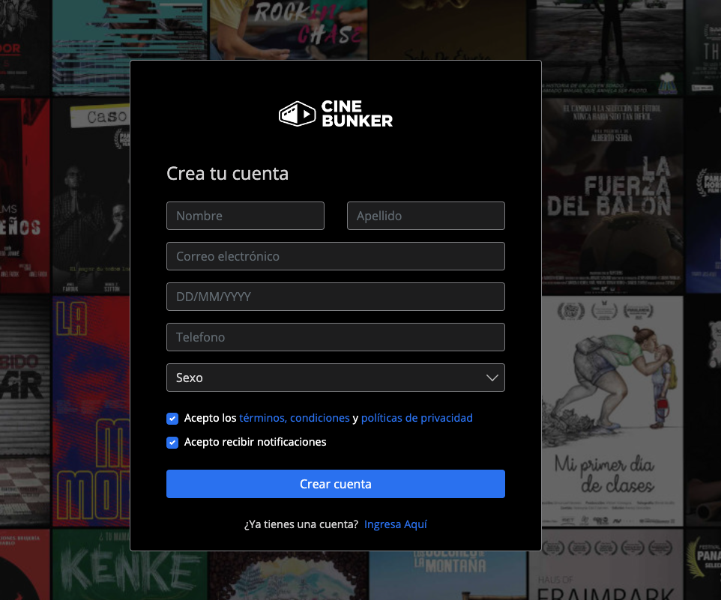Viewport: 721px width, 600px height.
Task: Click the DD/MM/YYYY birthdate field
Action: [x=335, y=297]
